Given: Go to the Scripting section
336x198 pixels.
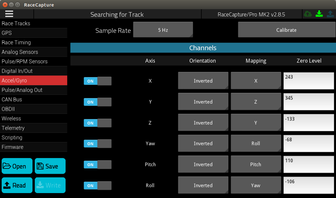Looking at the screenshot, I should click(34, 137).
